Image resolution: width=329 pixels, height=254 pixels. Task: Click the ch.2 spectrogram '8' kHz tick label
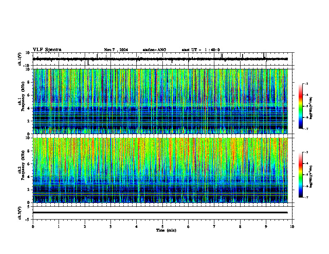point(29,151)
